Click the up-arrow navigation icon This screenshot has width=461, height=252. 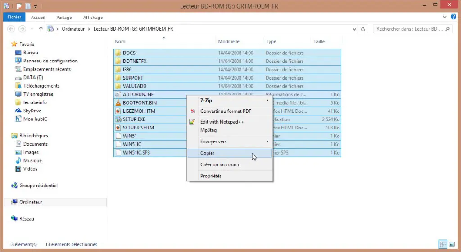[x=41, y=29]
